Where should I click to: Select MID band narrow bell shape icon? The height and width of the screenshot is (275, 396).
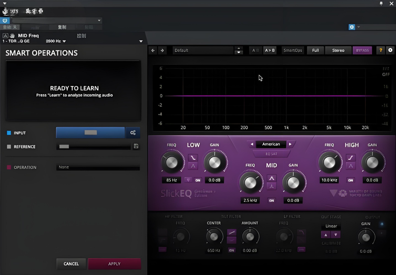click(271, 186)
